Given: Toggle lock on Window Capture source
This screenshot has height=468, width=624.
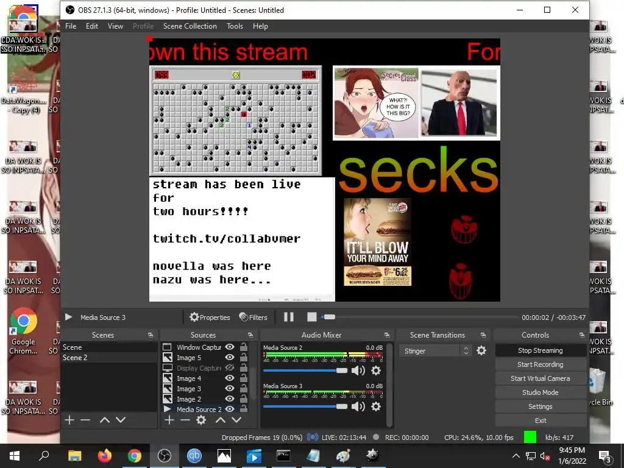Looking at the screenshot, I should click(x=244, y=347).
